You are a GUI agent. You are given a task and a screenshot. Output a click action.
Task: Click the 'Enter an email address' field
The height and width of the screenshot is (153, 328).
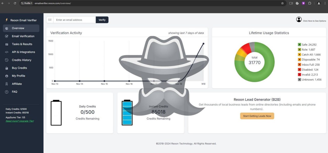point(75,20)
